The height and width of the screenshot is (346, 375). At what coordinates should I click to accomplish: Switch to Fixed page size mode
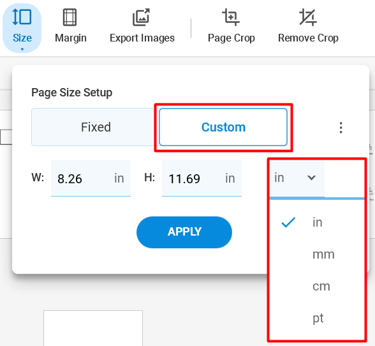pos(96,127)
